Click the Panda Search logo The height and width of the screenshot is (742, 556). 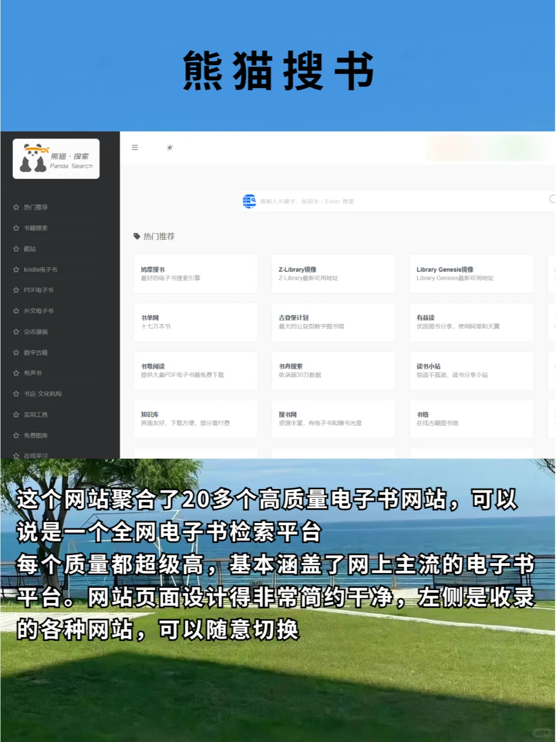(56, 159)
